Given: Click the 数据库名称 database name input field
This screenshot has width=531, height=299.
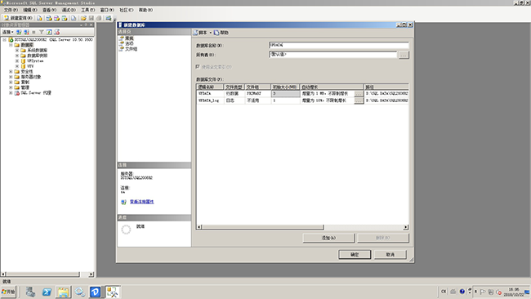Looking at the screenshot, I should point(339,45).
